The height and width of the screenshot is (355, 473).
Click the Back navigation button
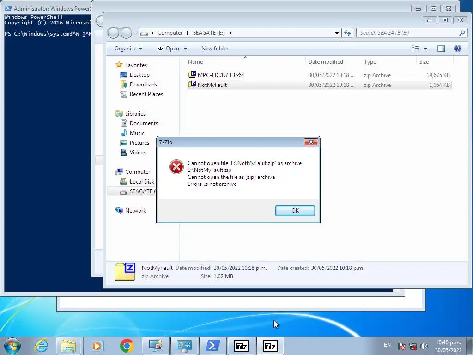coord(114,33)
